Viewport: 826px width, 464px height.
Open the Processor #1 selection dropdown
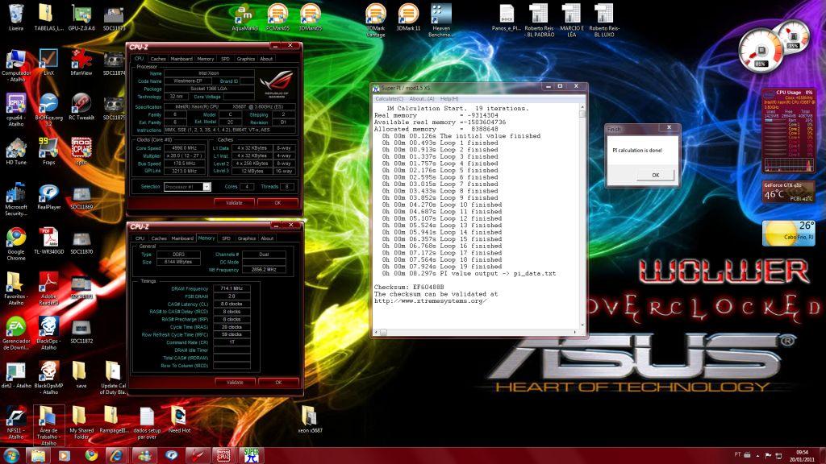187,187
